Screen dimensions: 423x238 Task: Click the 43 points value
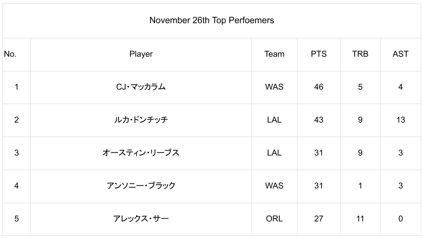pyautogui.click(x=319, y=120)
